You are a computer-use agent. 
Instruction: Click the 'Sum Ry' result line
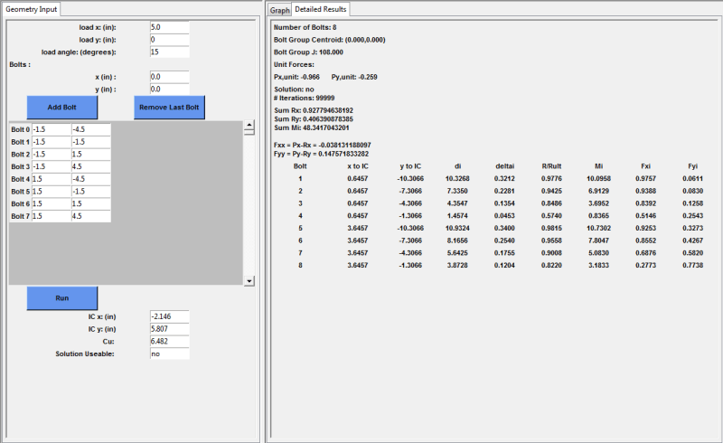point(314,119)
